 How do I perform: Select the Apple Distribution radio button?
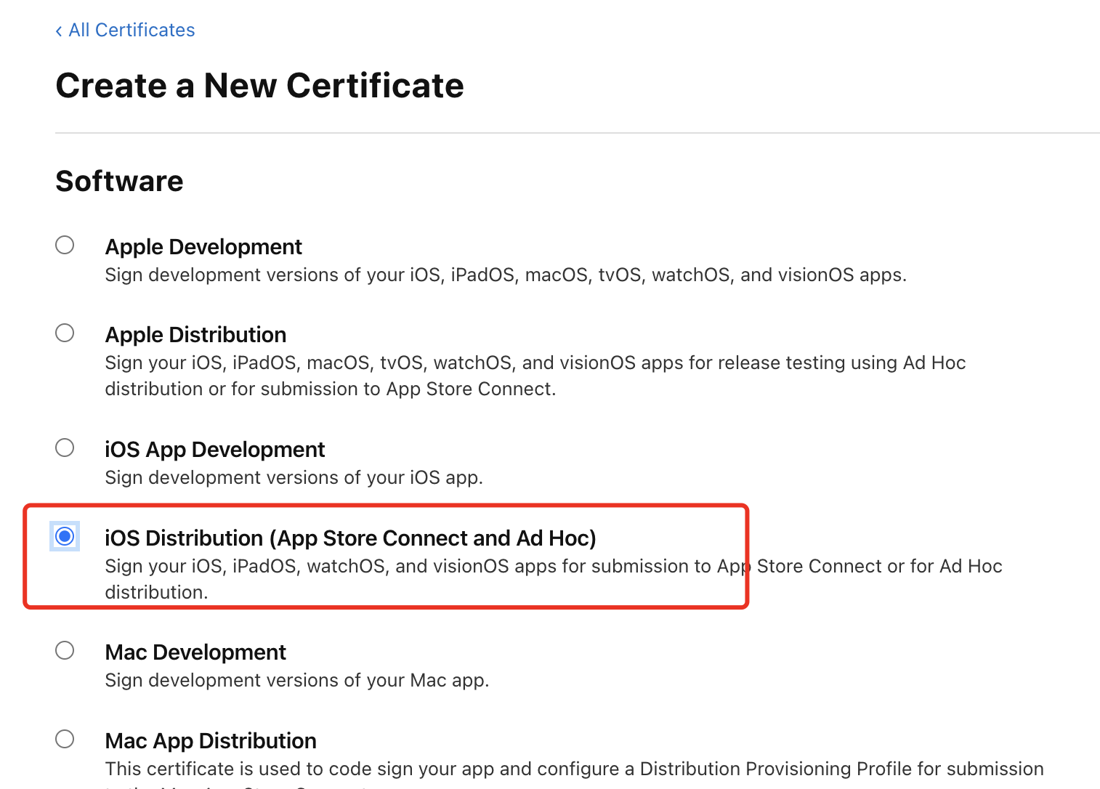[x=65, y=333]
